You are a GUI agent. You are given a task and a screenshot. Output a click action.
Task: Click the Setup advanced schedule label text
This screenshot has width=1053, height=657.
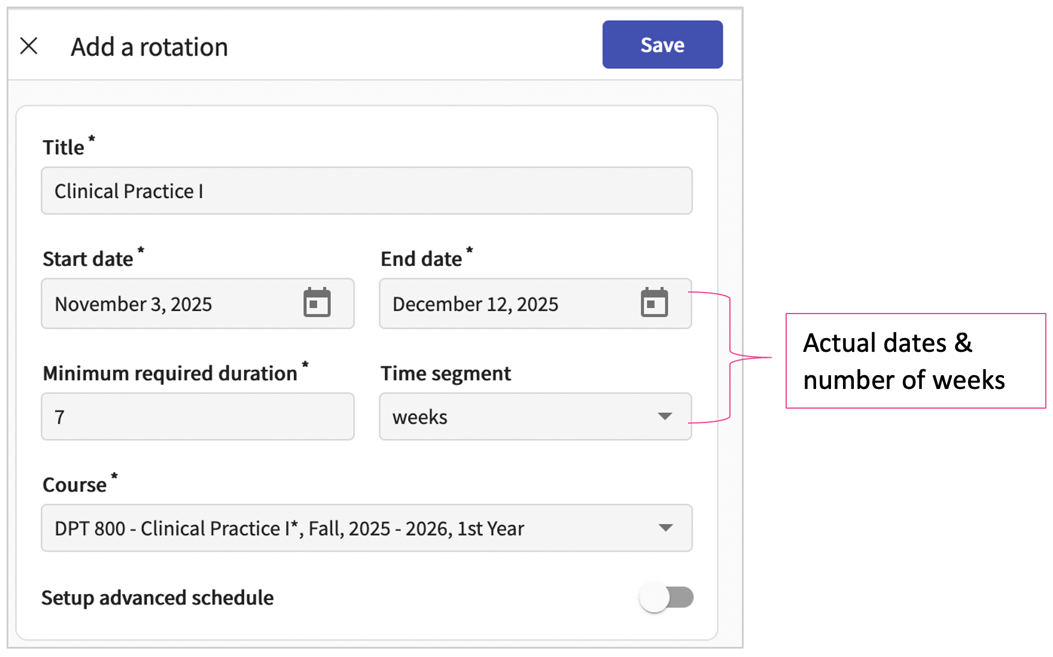coord(157,598)
